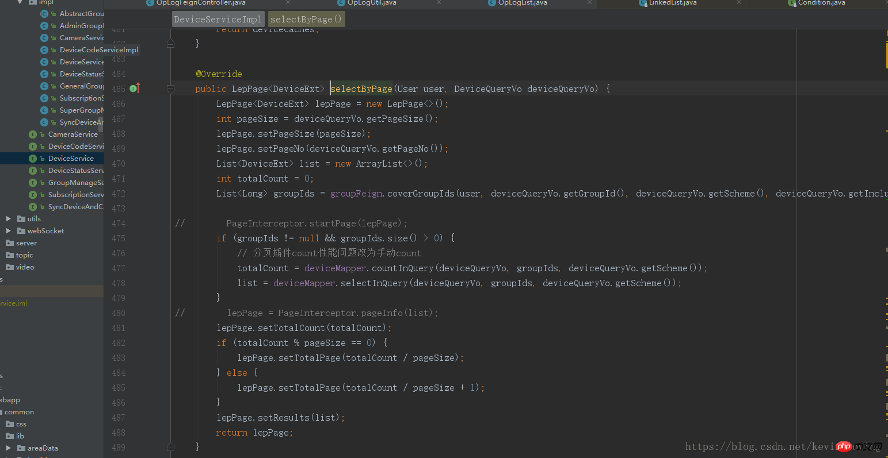Click the project tree vertical scrollbar thumb
888x458 pixels.
(101, 124)
